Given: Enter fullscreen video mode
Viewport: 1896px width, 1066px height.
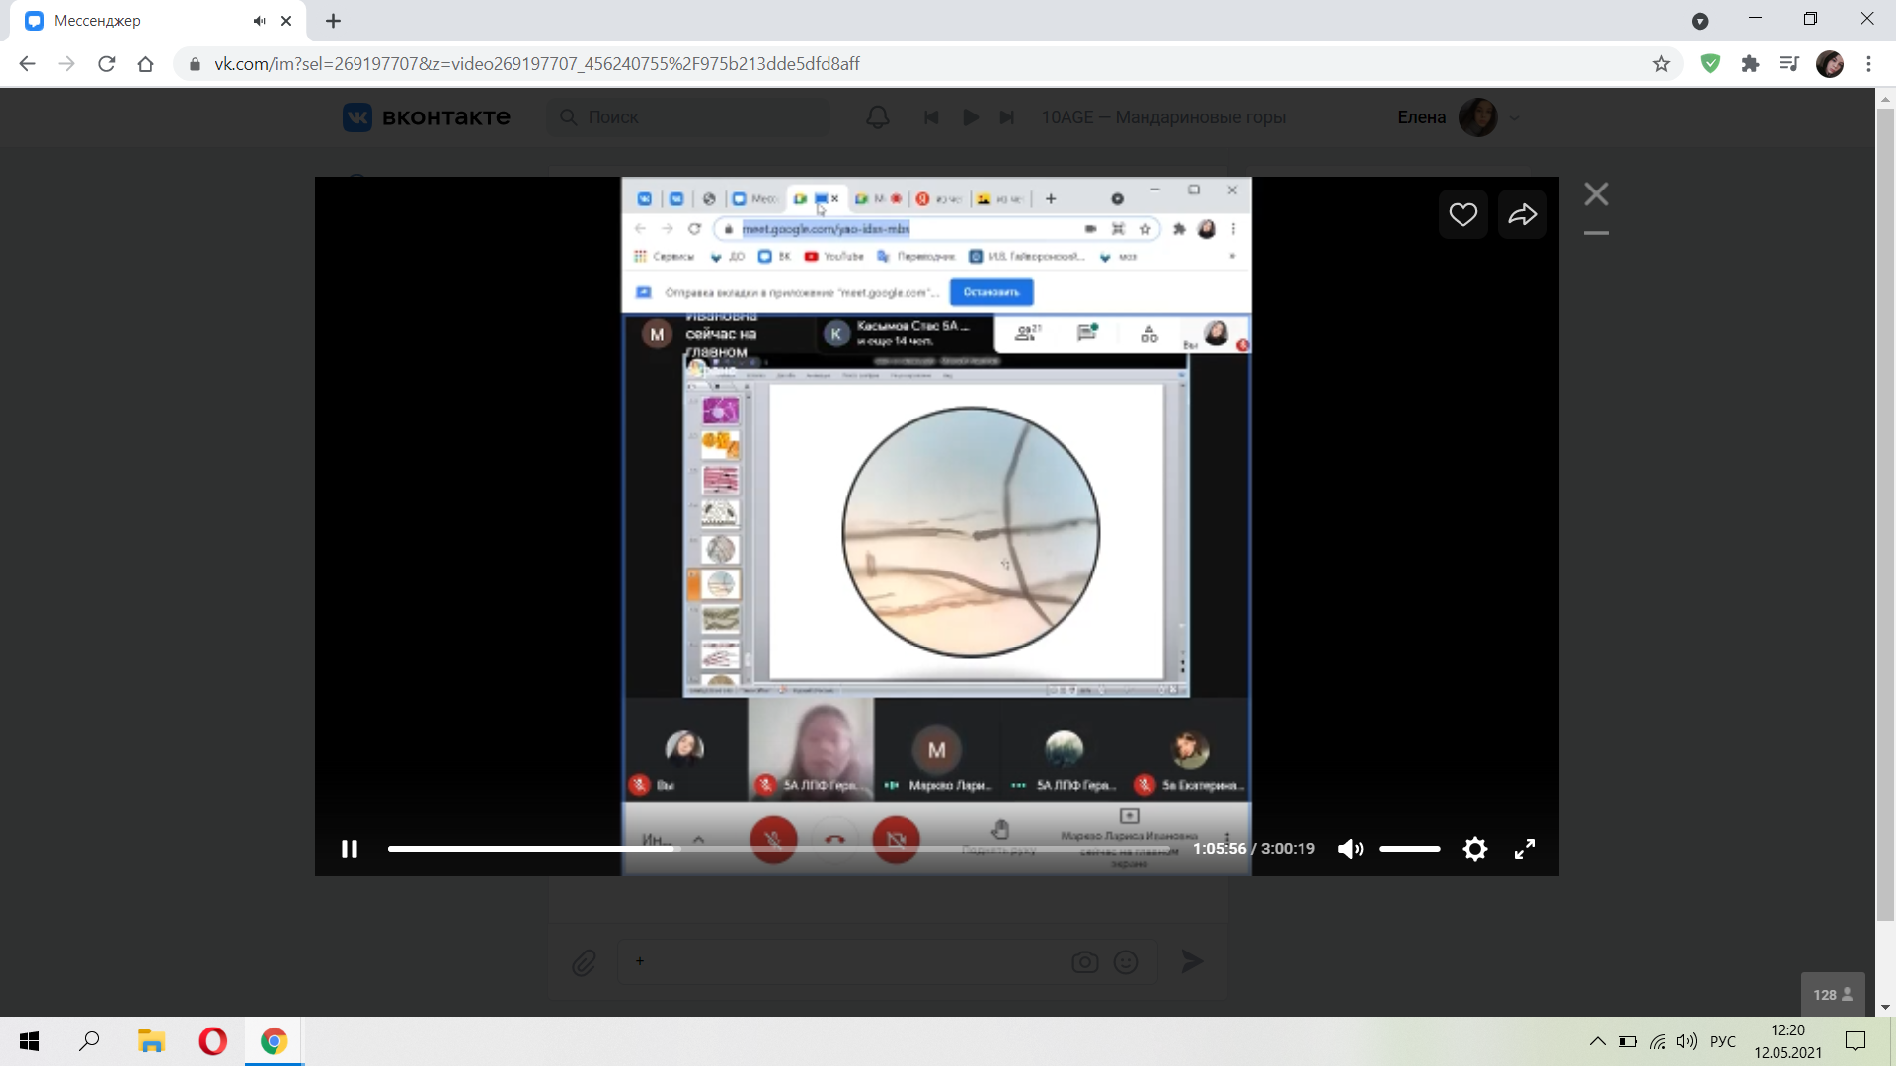Looking at the screenshot, I should click(x=1525, y=849).
